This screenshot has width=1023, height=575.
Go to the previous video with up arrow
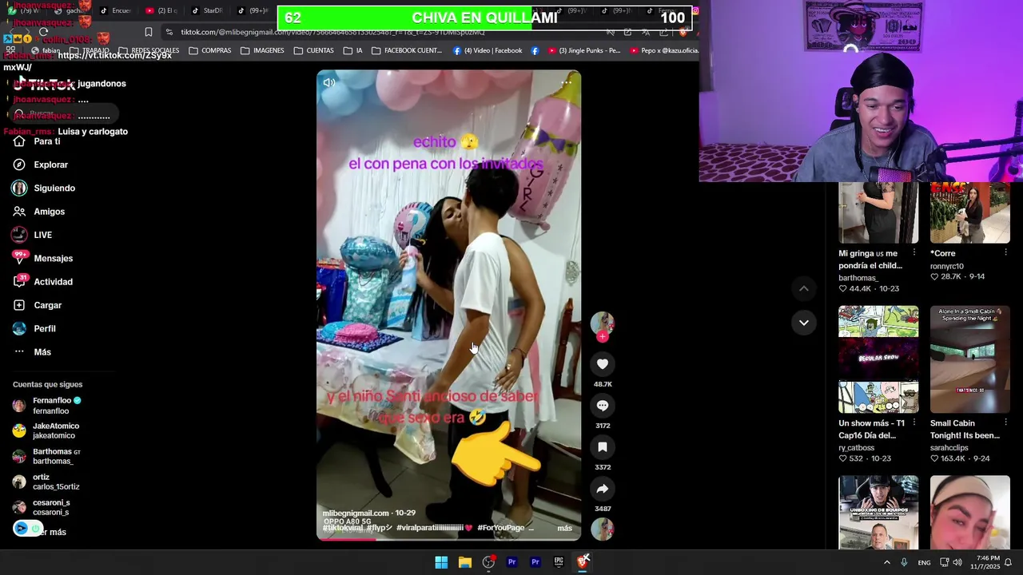[804, 288]
